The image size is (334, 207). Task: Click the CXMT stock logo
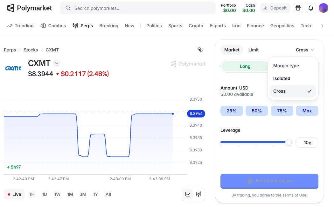pyautogui.click(x=13, y=68)
